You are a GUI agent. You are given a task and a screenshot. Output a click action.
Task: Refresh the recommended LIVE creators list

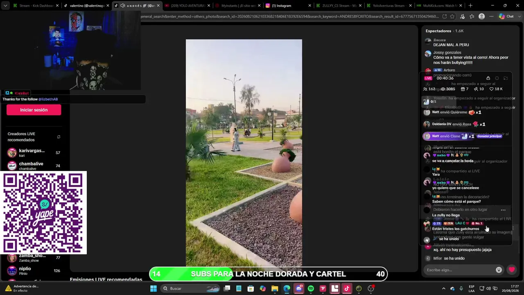pos(59,137)
